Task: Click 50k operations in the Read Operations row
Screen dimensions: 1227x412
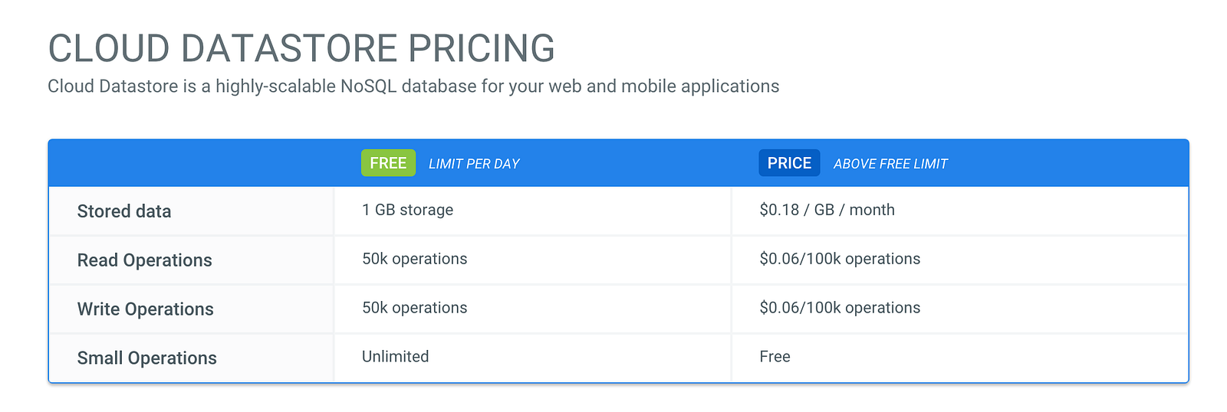Action: coord(414,259)
